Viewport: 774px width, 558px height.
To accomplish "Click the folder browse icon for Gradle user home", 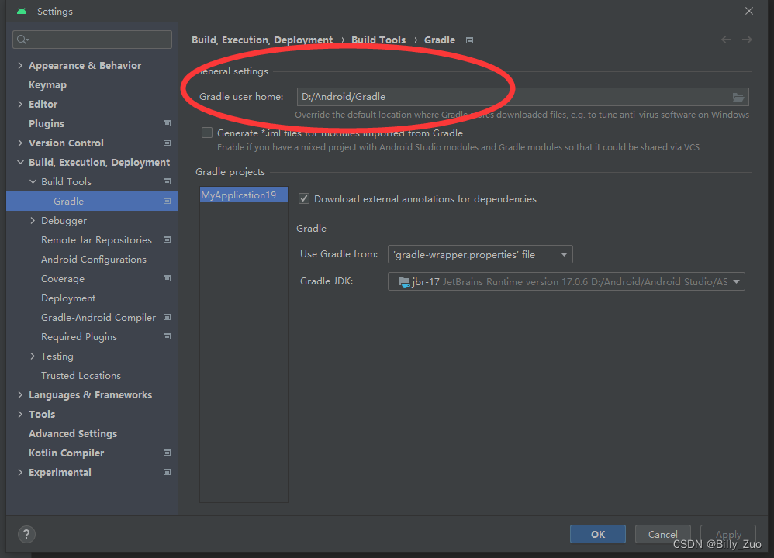I will coord(738,97).
